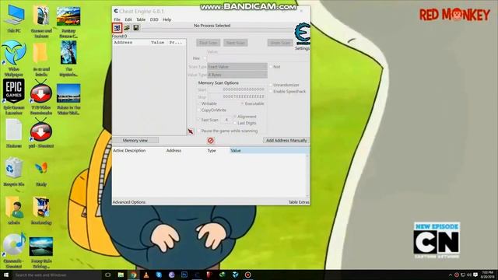The image size is (498, 280).
Task: Open the Table menu
Action: [141, 19]
